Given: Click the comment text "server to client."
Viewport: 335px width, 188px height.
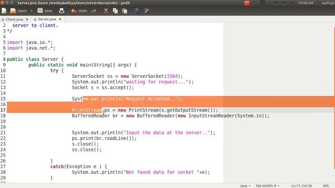Looking at the screenshot, I should click(x=35, y=26).
